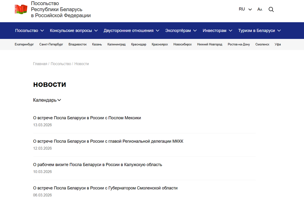The image size is (304, 198).
Task: Open the Новосибирск city link
Action: click(183, 44)
